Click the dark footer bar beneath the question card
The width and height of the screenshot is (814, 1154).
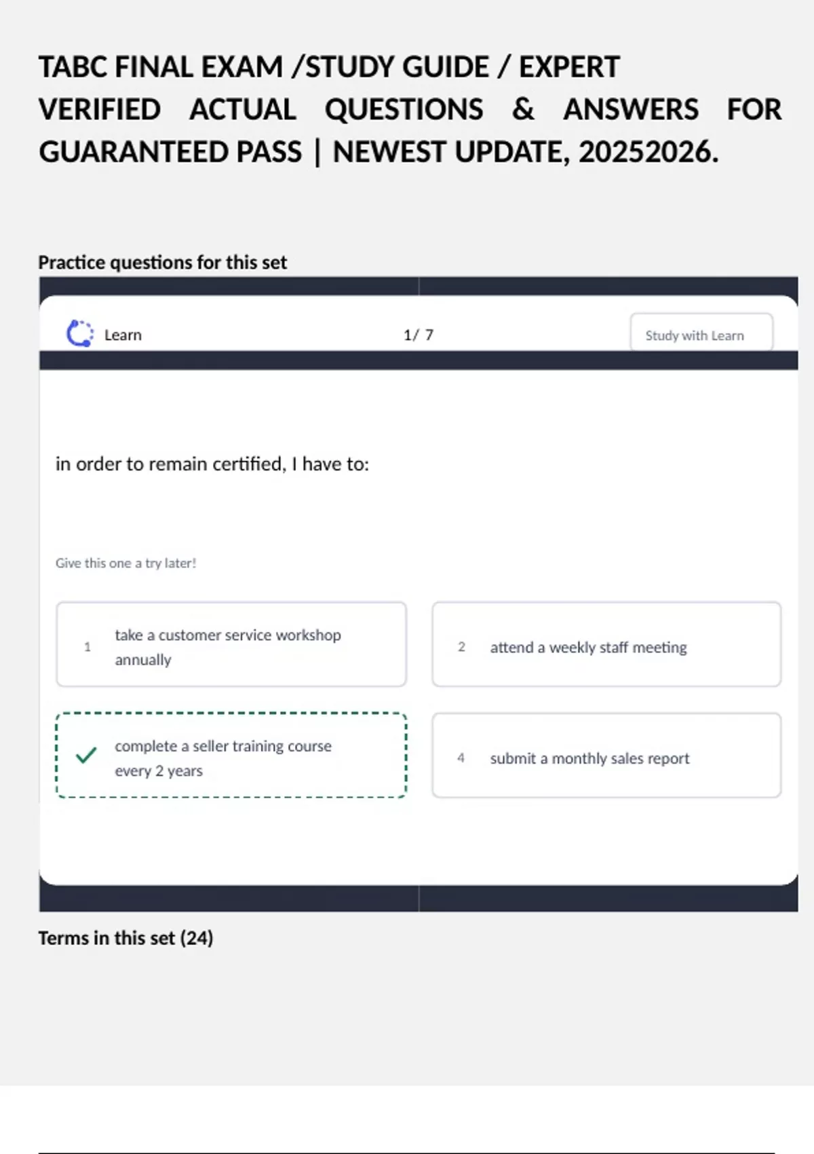click(419, 899)
